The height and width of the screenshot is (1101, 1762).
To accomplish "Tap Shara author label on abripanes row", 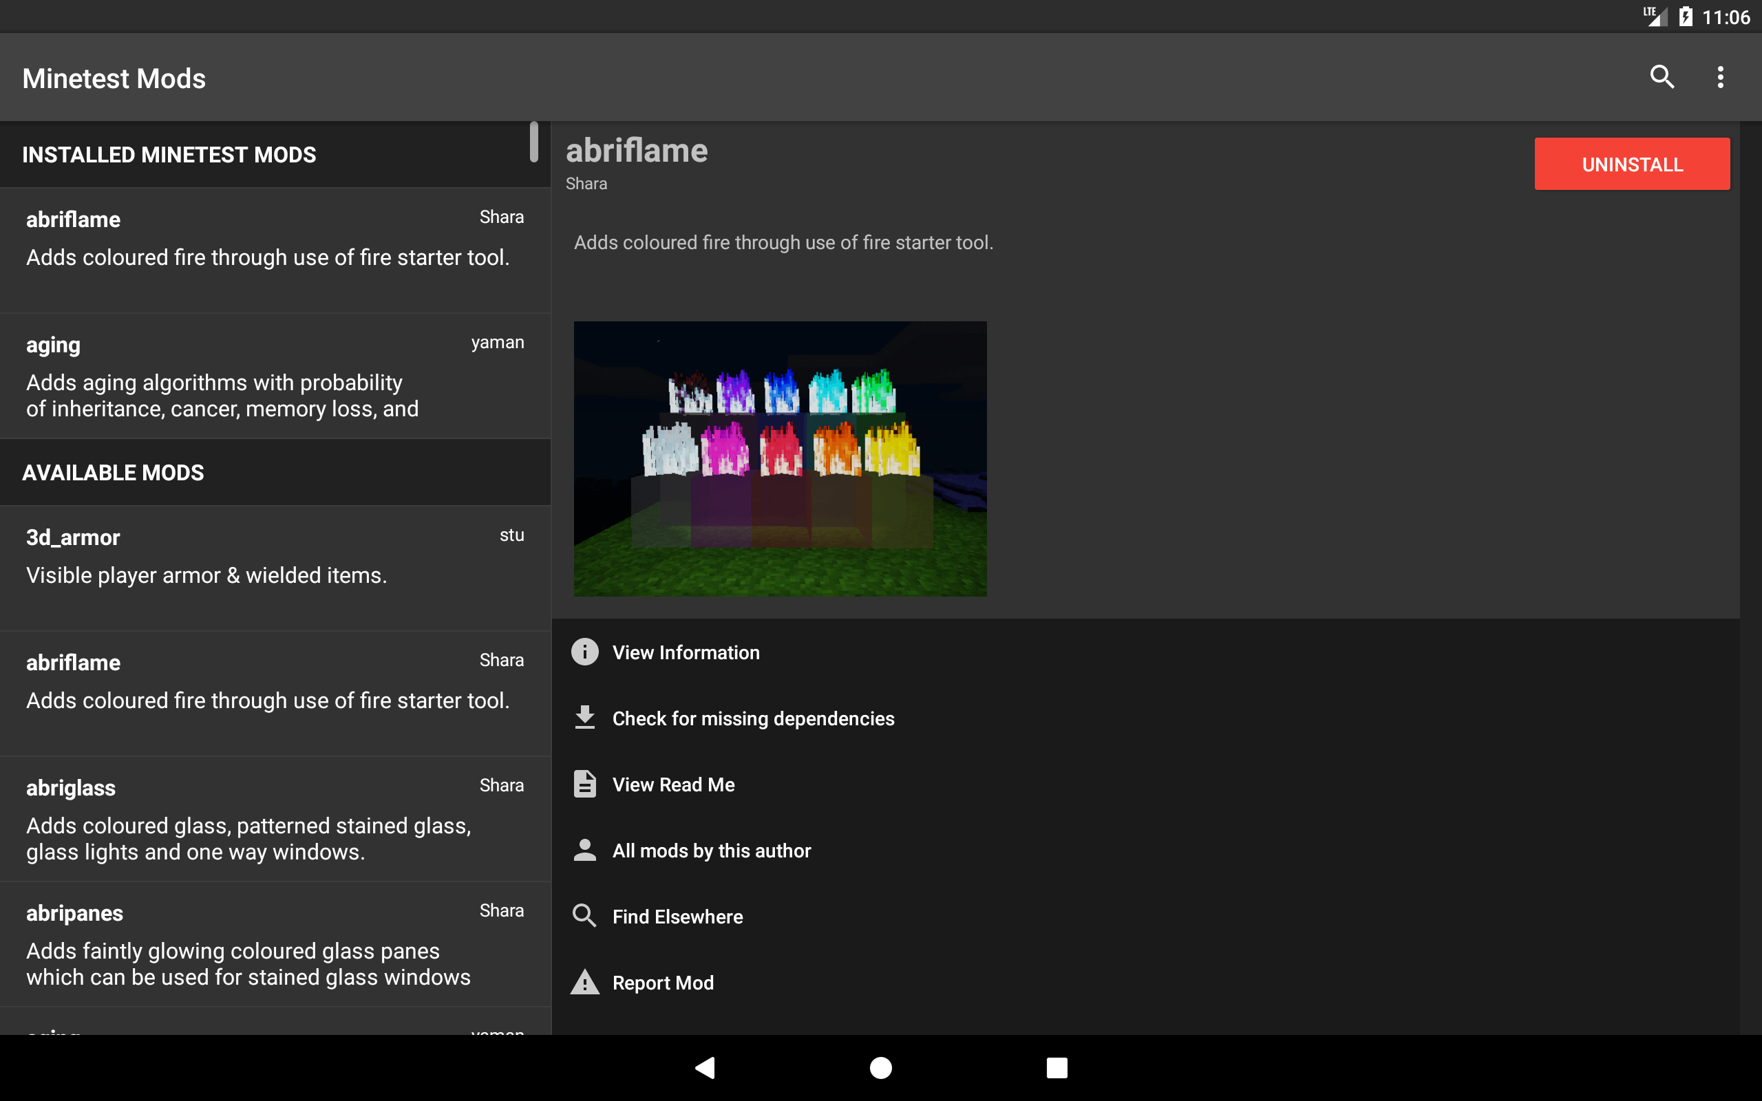I will (x=502, y=910).
